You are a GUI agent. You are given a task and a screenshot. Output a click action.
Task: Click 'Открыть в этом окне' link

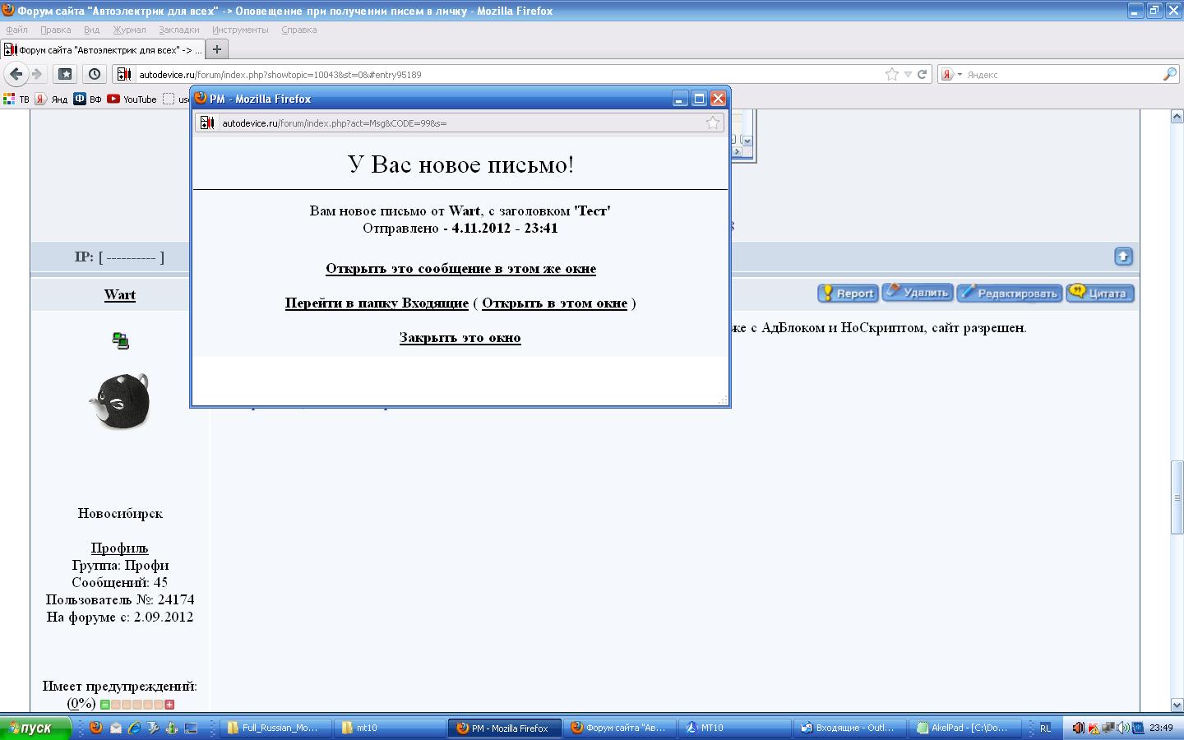point(554,303)
